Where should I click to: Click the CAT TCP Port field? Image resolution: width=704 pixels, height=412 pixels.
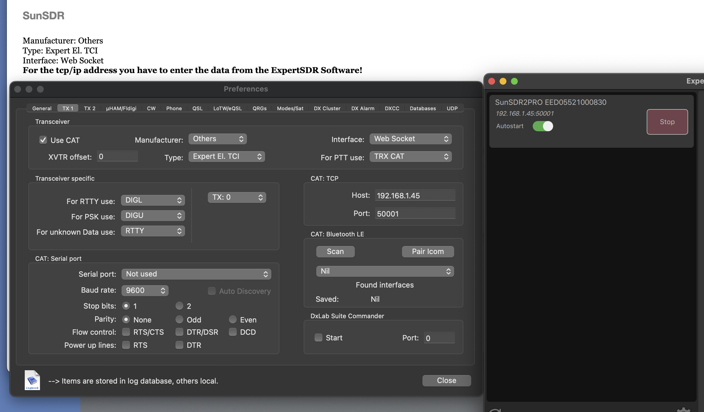tap(415, 213)
